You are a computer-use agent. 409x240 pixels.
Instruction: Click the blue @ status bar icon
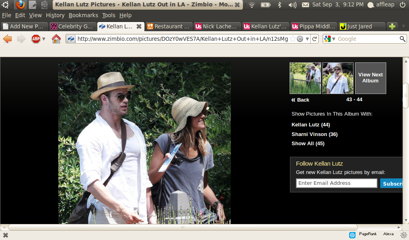pyautogui.click(x=352, y=235)
